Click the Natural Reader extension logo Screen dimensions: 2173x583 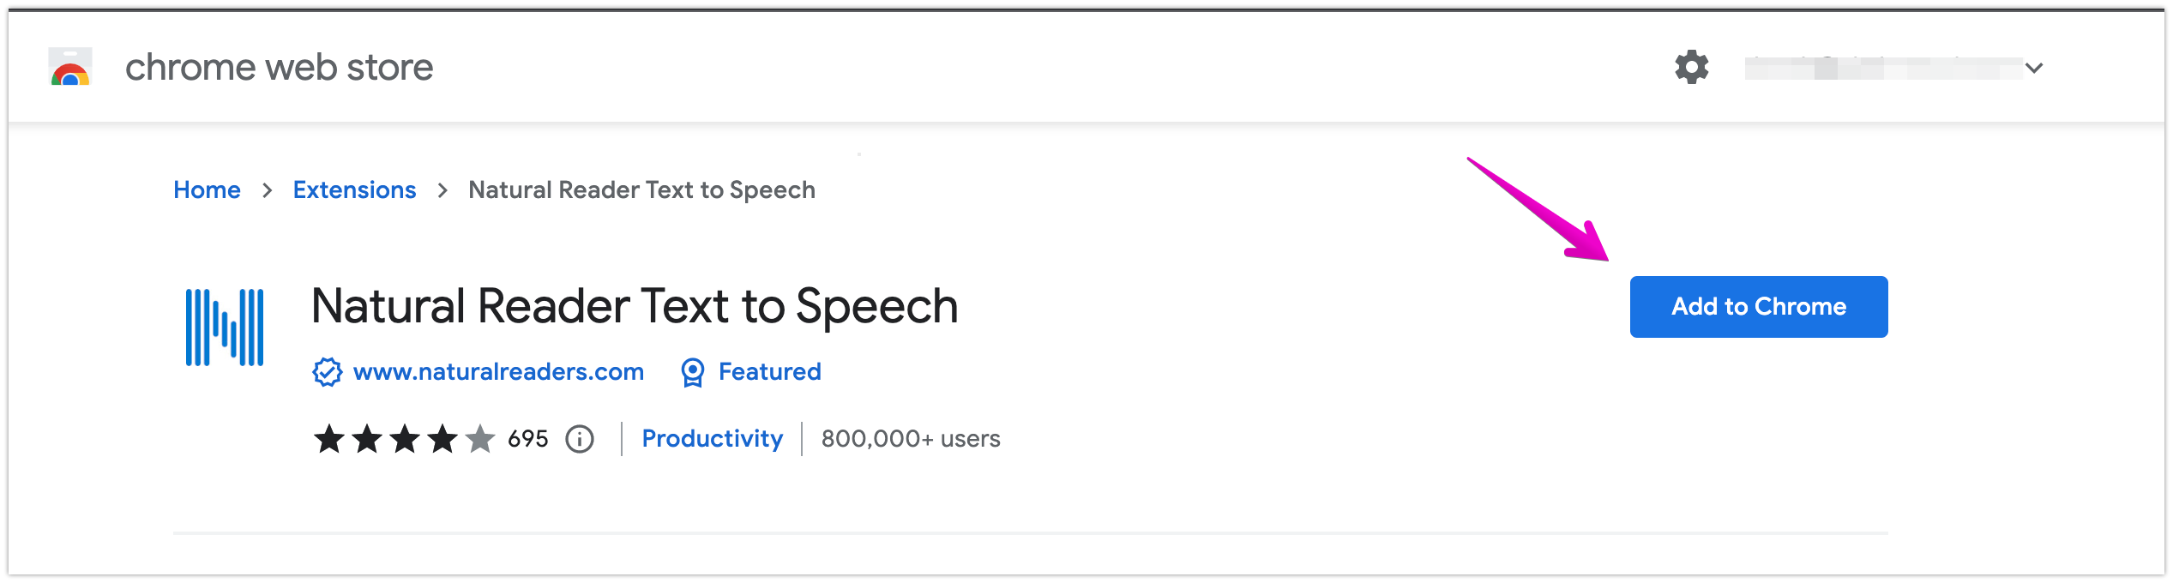pyautogui.click(x=225, y=328)
